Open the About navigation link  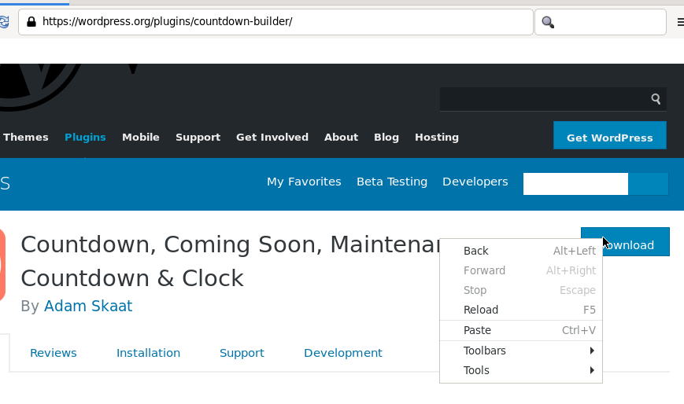[x=341, y=138]
